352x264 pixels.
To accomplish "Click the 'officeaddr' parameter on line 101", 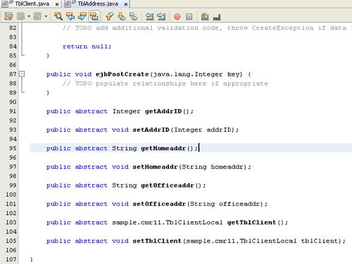I will [x=239, y=204].
